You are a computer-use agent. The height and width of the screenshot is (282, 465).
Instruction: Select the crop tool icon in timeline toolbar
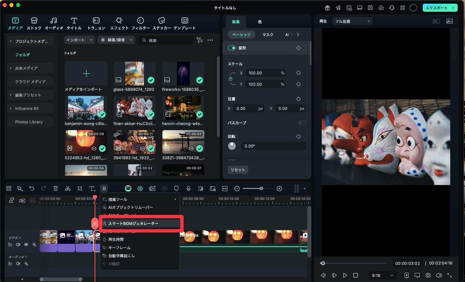[x=80, y=189]
